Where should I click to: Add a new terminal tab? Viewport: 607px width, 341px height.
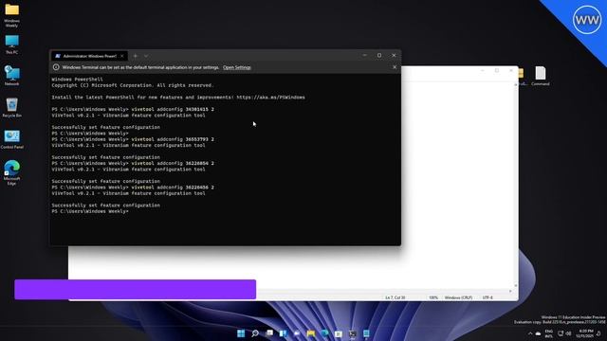pos(135,56)
